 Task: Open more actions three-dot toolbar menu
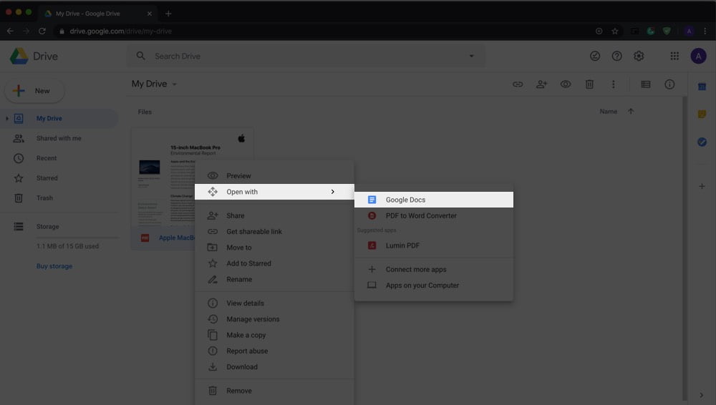(614, 84)
